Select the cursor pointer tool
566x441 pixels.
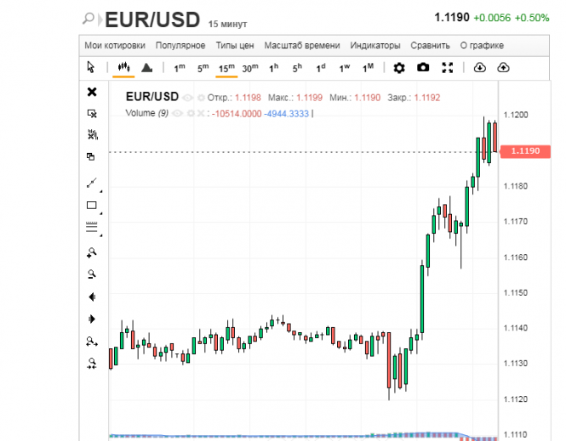coord(90,67)
